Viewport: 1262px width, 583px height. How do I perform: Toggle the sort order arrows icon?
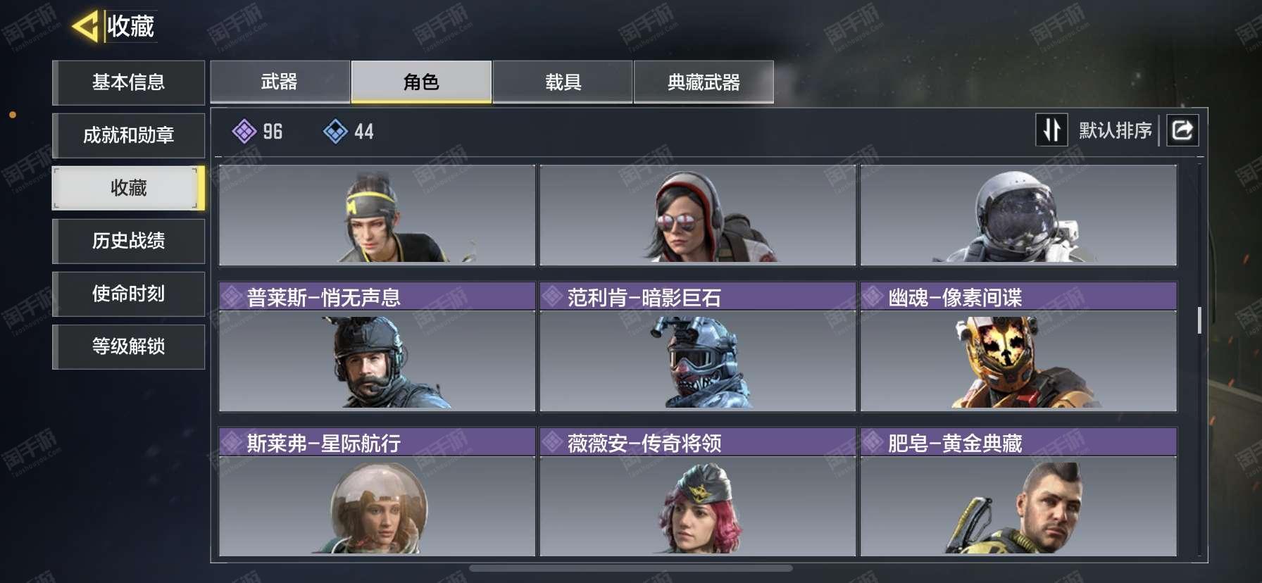tap(1051, 130)
